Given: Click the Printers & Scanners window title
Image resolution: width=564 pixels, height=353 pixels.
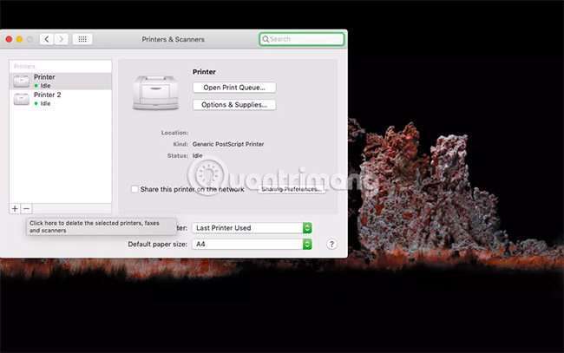Looking at the screenshot, I should [x=173, y=40].
